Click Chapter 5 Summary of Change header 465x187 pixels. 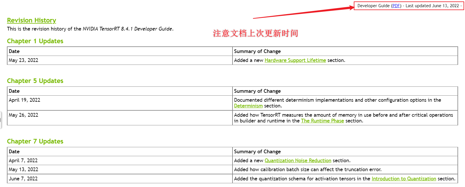345,91
